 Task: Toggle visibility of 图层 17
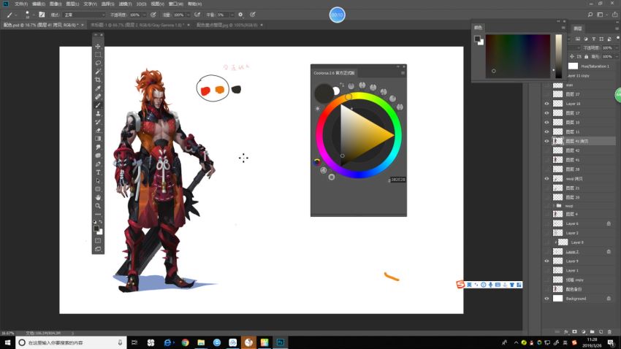[x=547, y=113]
